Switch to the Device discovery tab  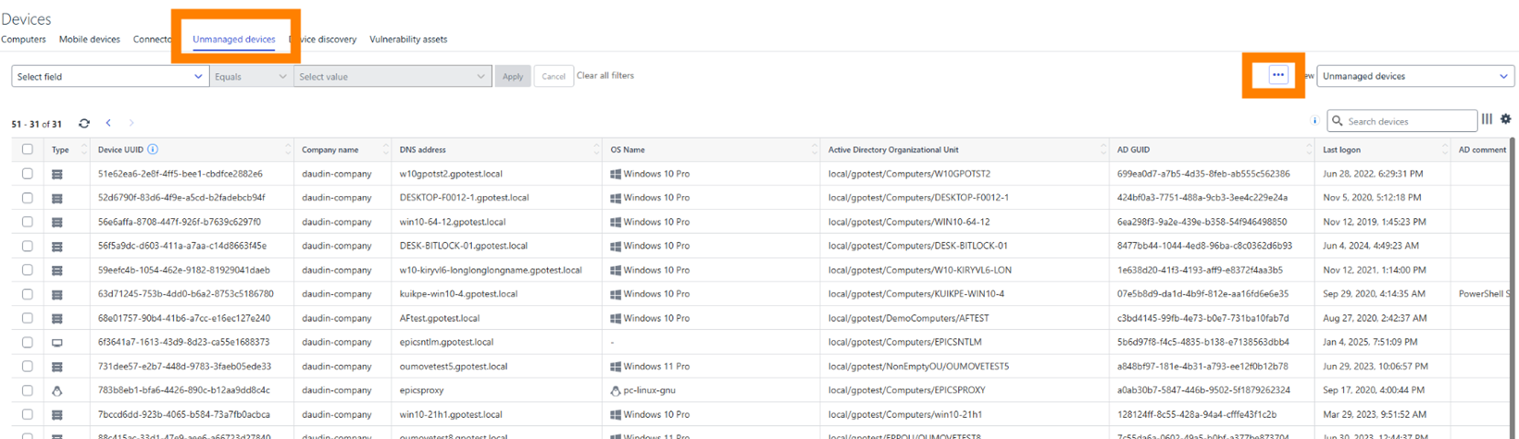point(323,39)
